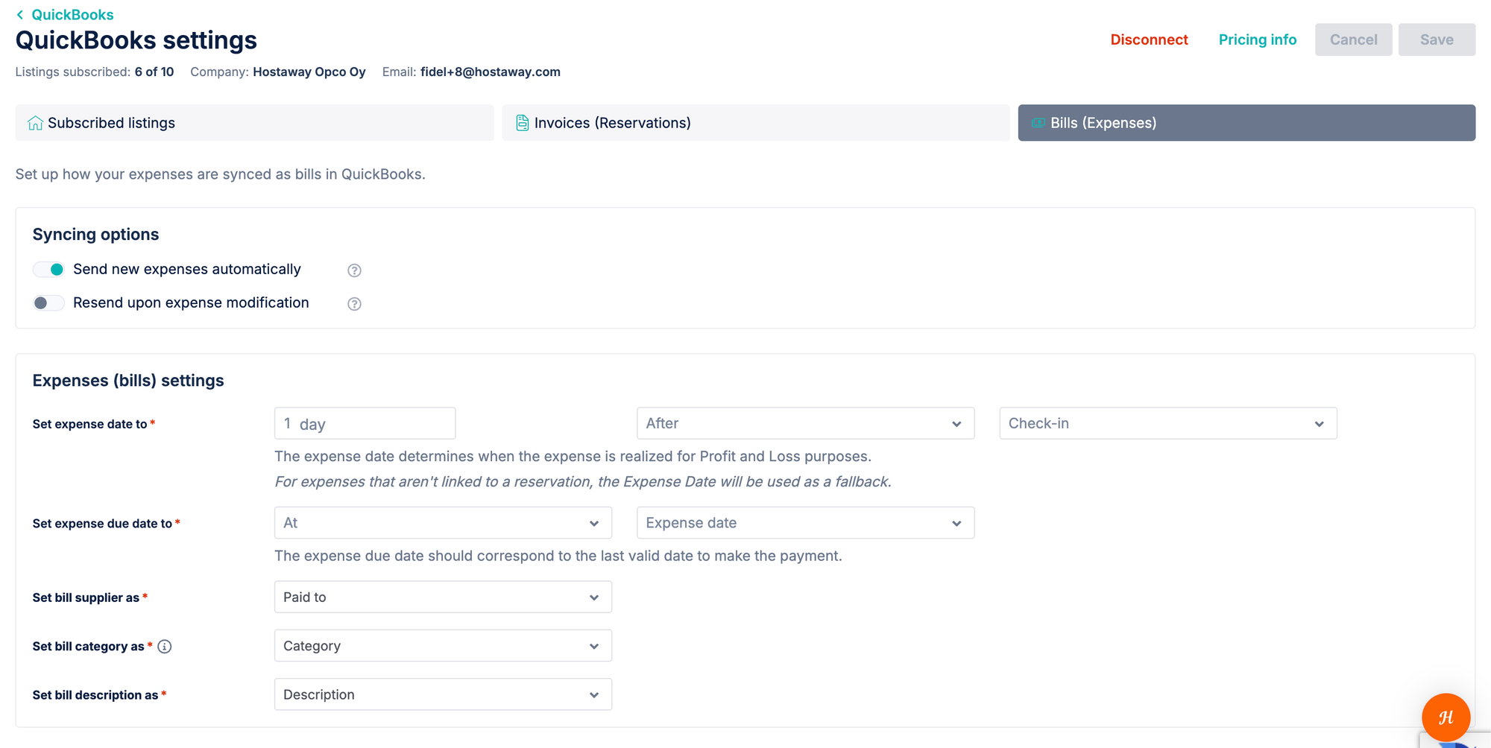1491x748 pixels.
Task: Open the After timing dropdown
Action: pyautogui.click(x=805, y=423)
